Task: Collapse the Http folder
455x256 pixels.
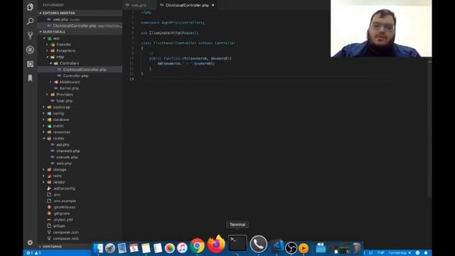Action: coord(60,57)
